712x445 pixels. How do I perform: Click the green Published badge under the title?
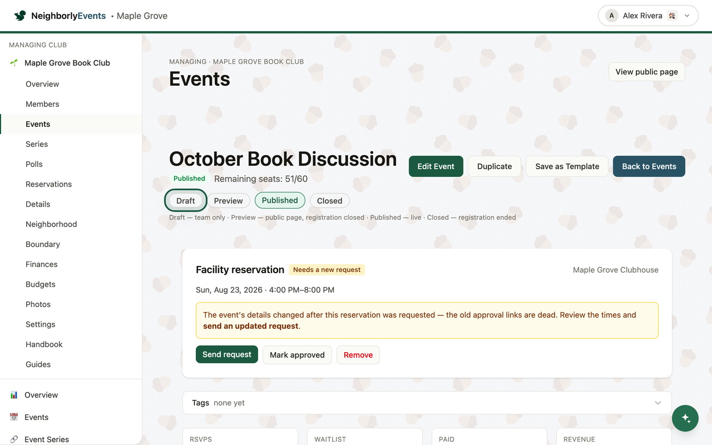tap(189, 179)
